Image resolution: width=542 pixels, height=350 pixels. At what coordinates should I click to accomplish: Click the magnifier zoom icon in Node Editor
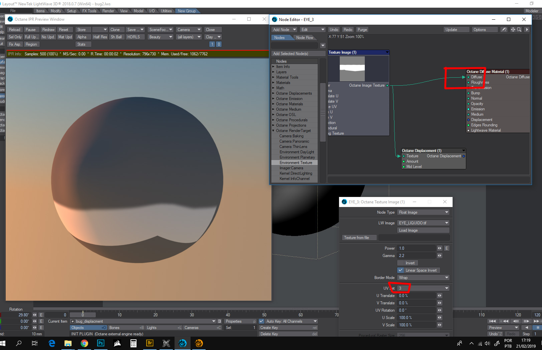coord(519,30)
